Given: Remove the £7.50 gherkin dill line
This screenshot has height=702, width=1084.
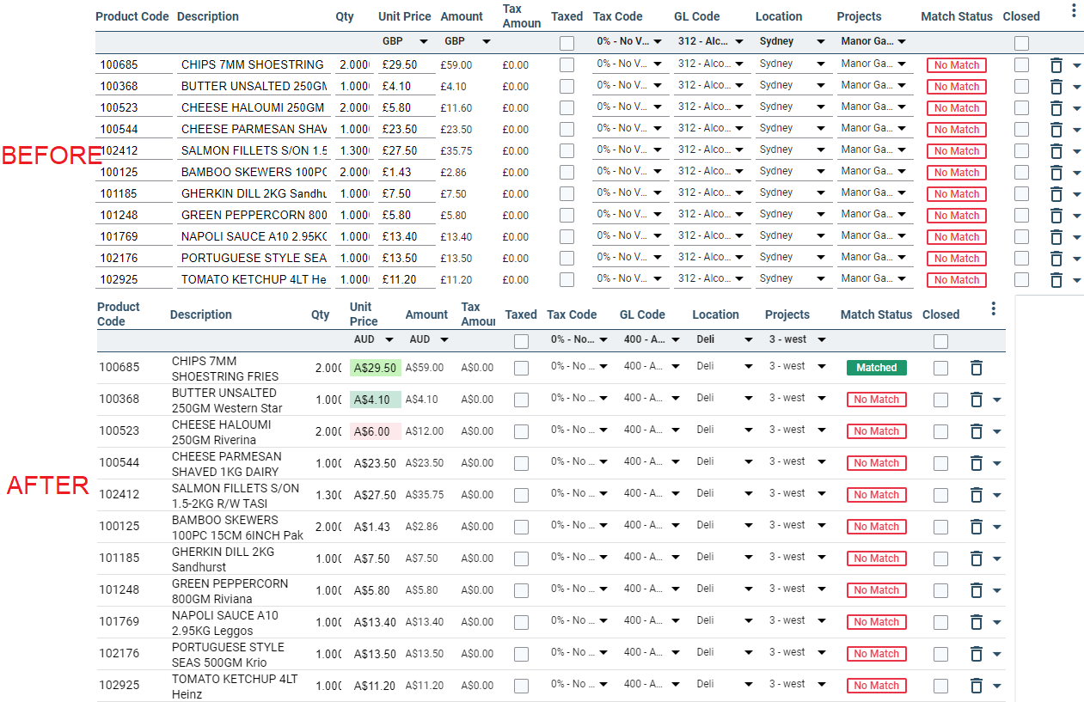Looking at the screenshot, I should click(x=1056, y=194).
